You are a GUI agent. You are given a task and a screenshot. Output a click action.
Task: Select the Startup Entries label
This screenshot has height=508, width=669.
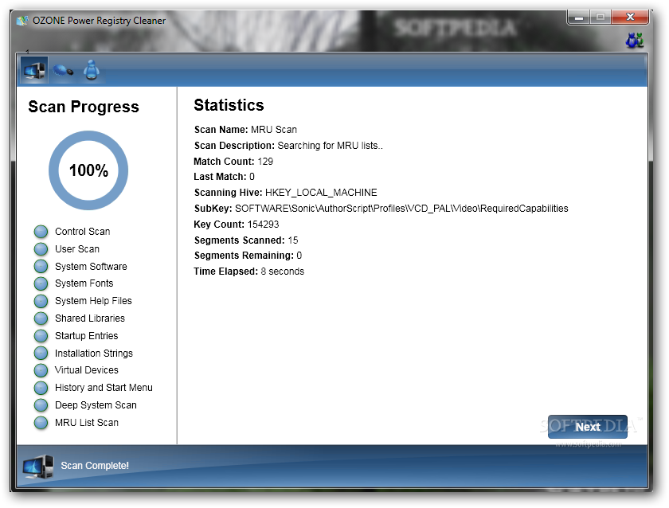(x=86, y=336)
